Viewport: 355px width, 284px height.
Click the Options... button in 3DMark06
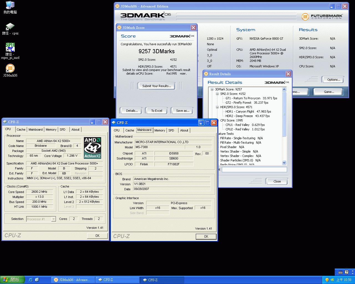[x=334, y=80]
